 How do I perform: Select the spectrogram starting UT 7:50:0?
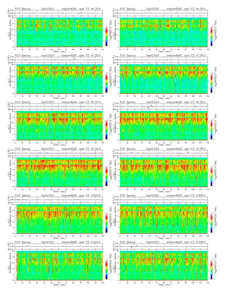coord(164,79)
